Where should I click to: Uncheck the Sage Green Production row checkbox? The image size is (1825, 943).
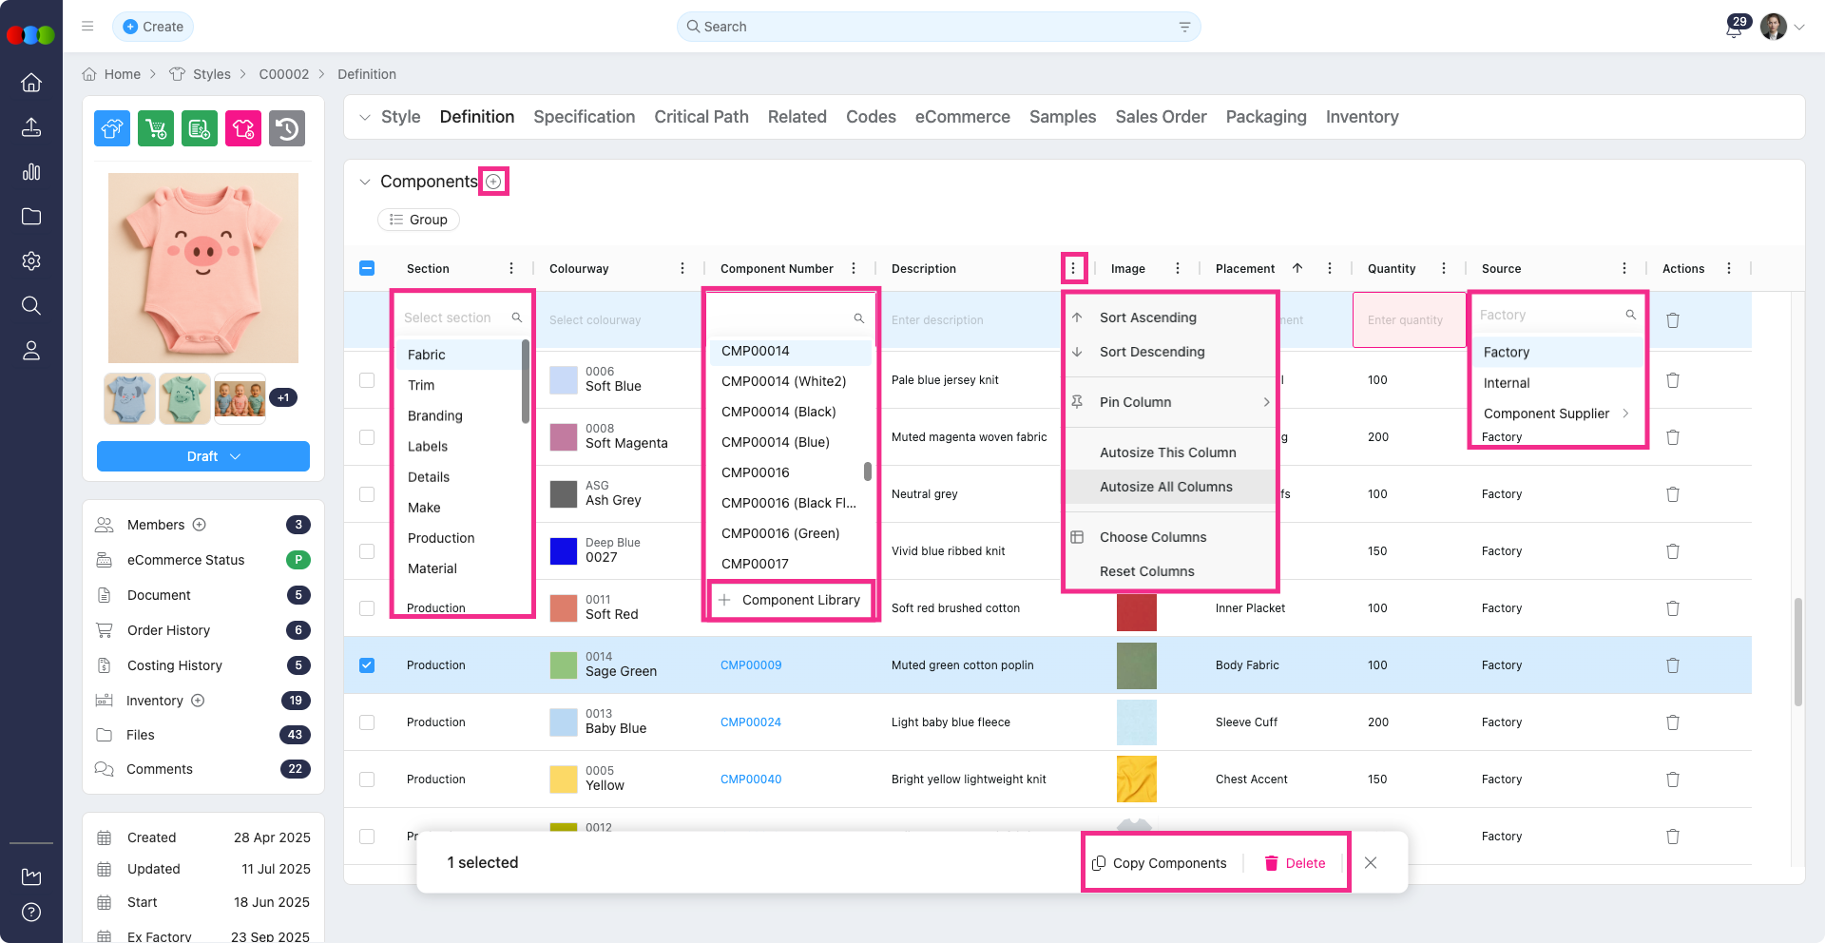click(x=367, y=665)
